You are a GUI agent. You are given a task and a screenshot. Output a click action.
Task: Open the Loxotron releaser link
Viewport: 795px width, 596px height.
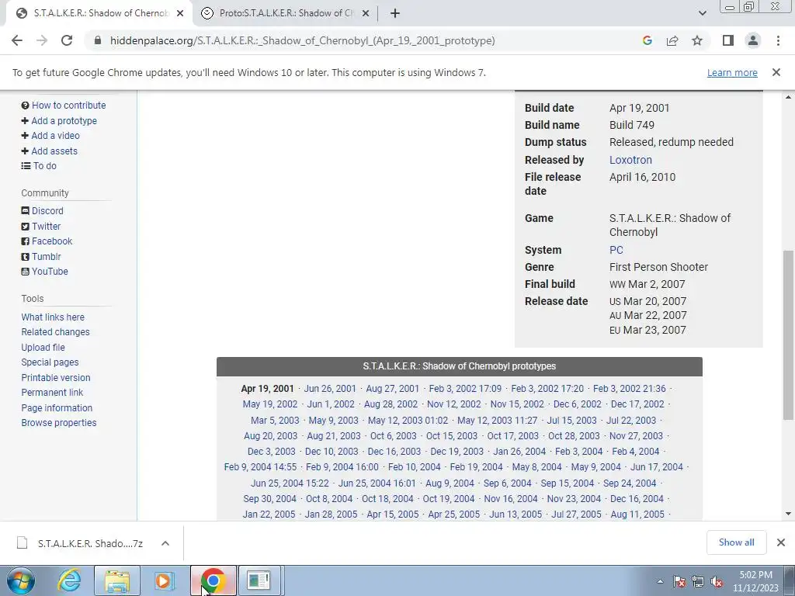[x=630, y=160]
